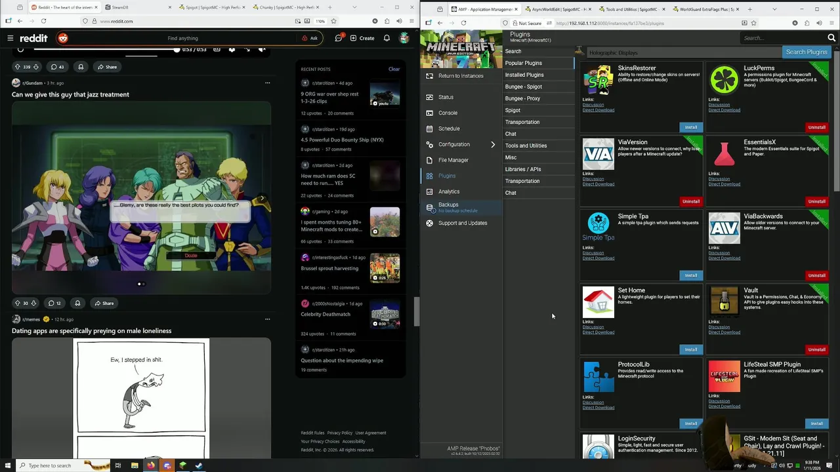Upvote the post with 339 votes
840x472 pixels.
(x=18, y=67)
